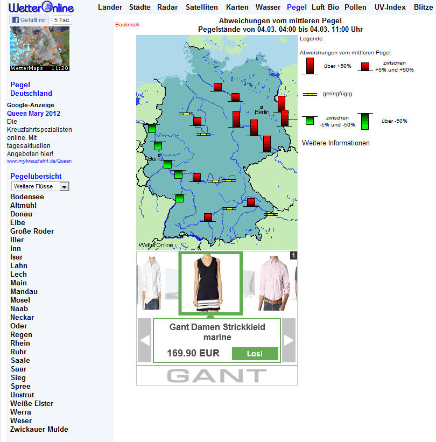
Task: Open the Saale gauge link
Action: pyautogui.click(x=20, y=360)
